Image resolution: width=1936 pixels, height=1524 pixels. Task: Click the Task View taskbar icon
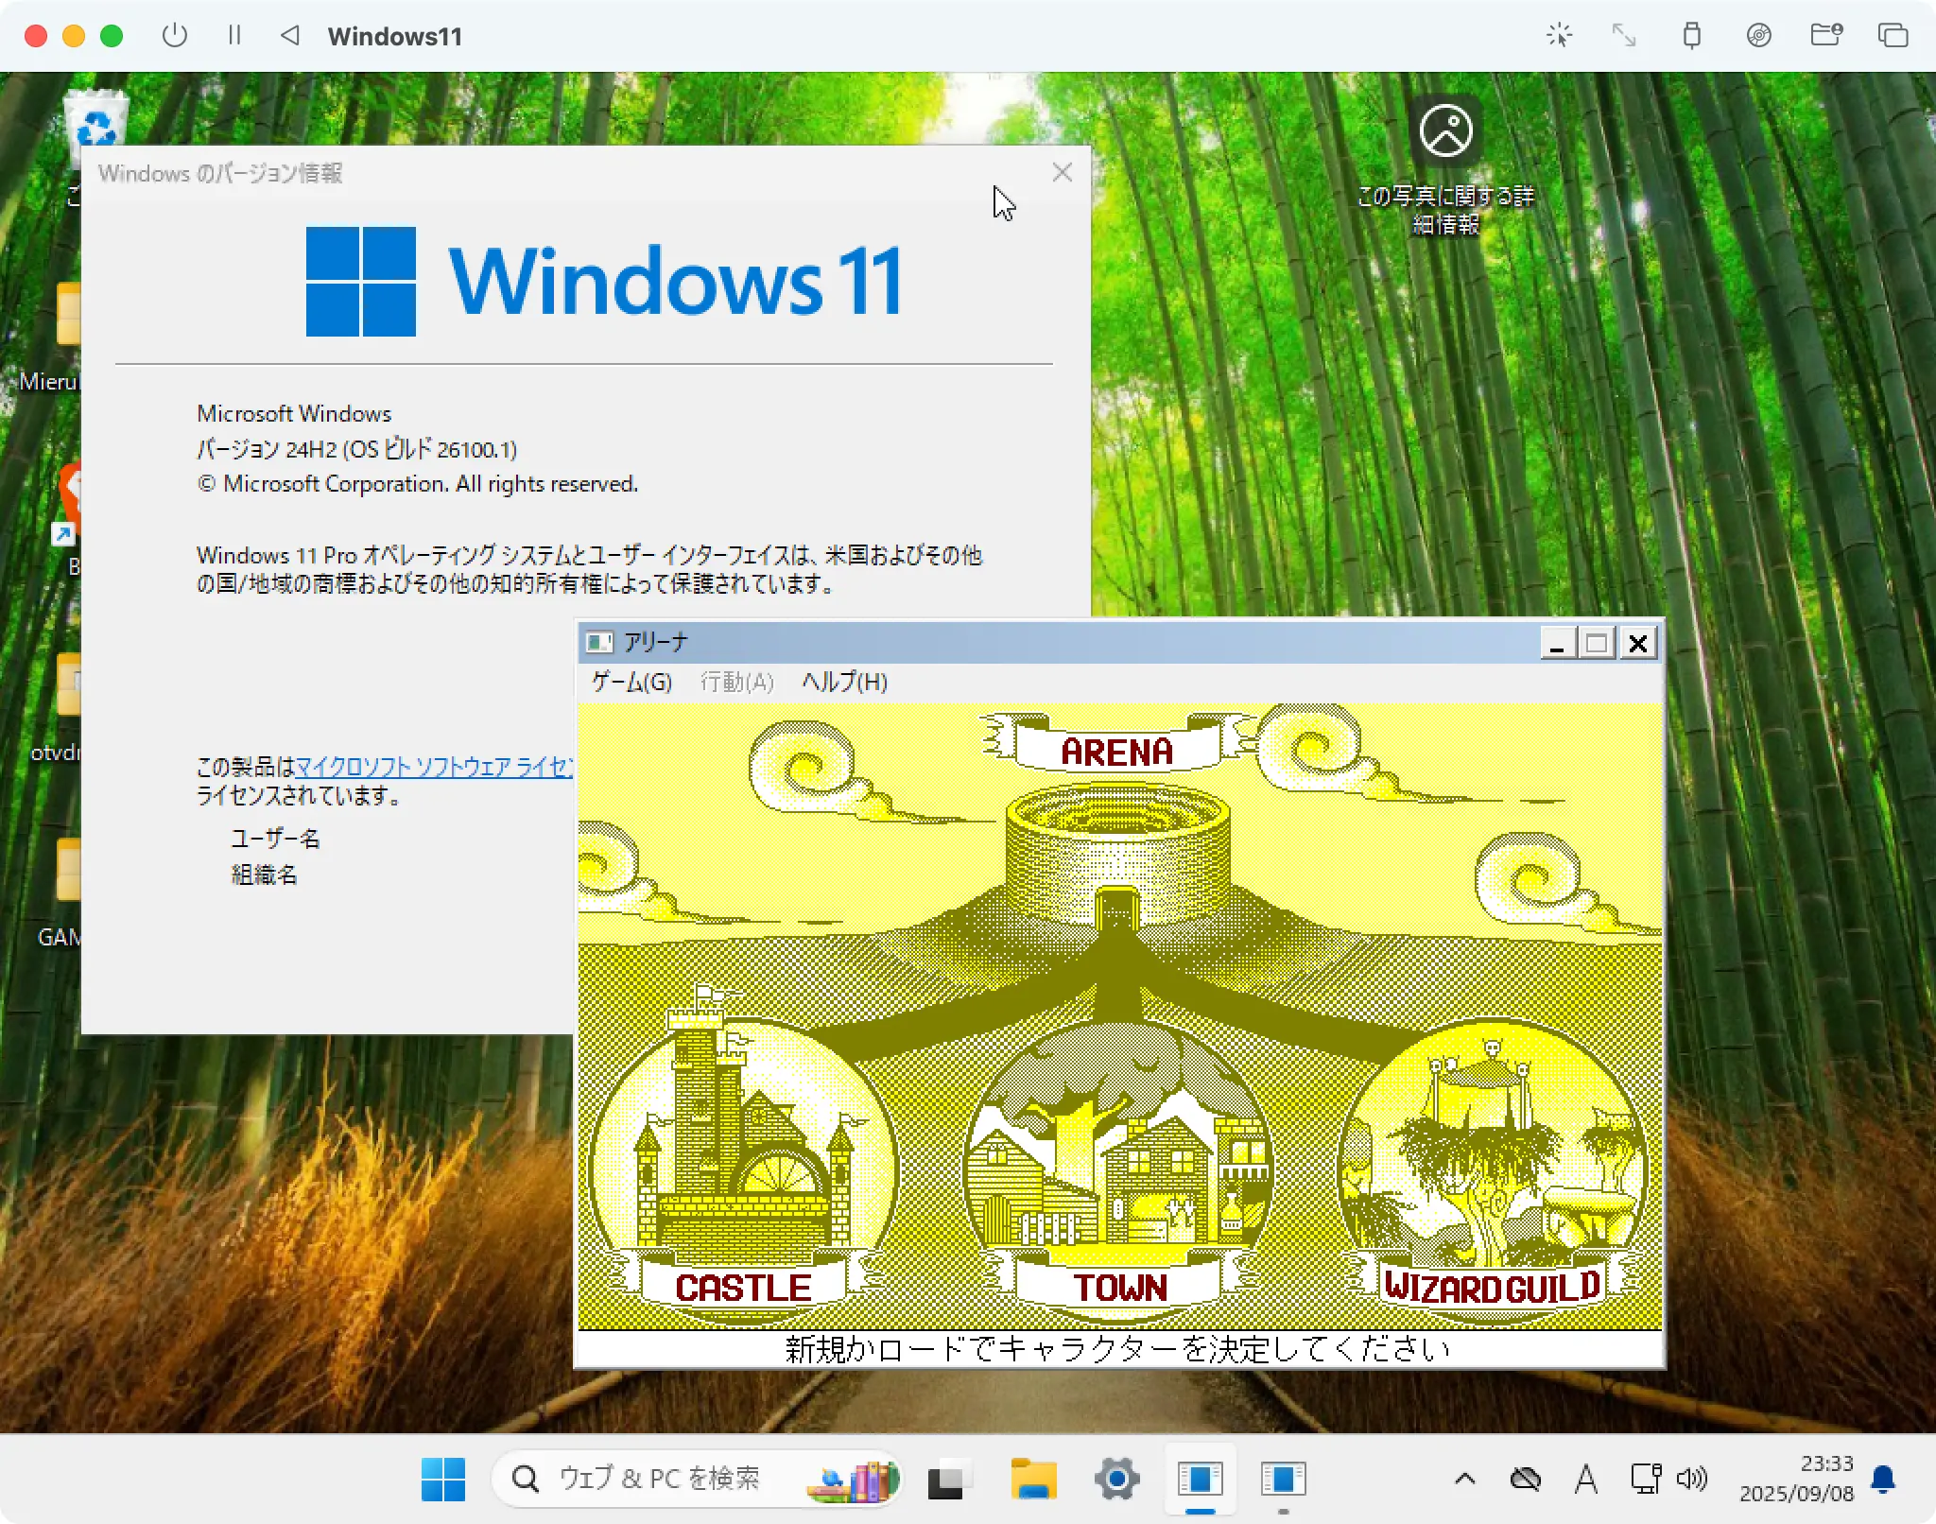coord(945,1481)
